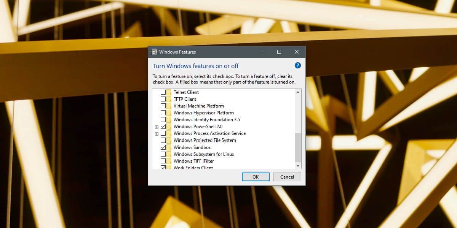Close the Windows Features dialog

pos(297,52)
